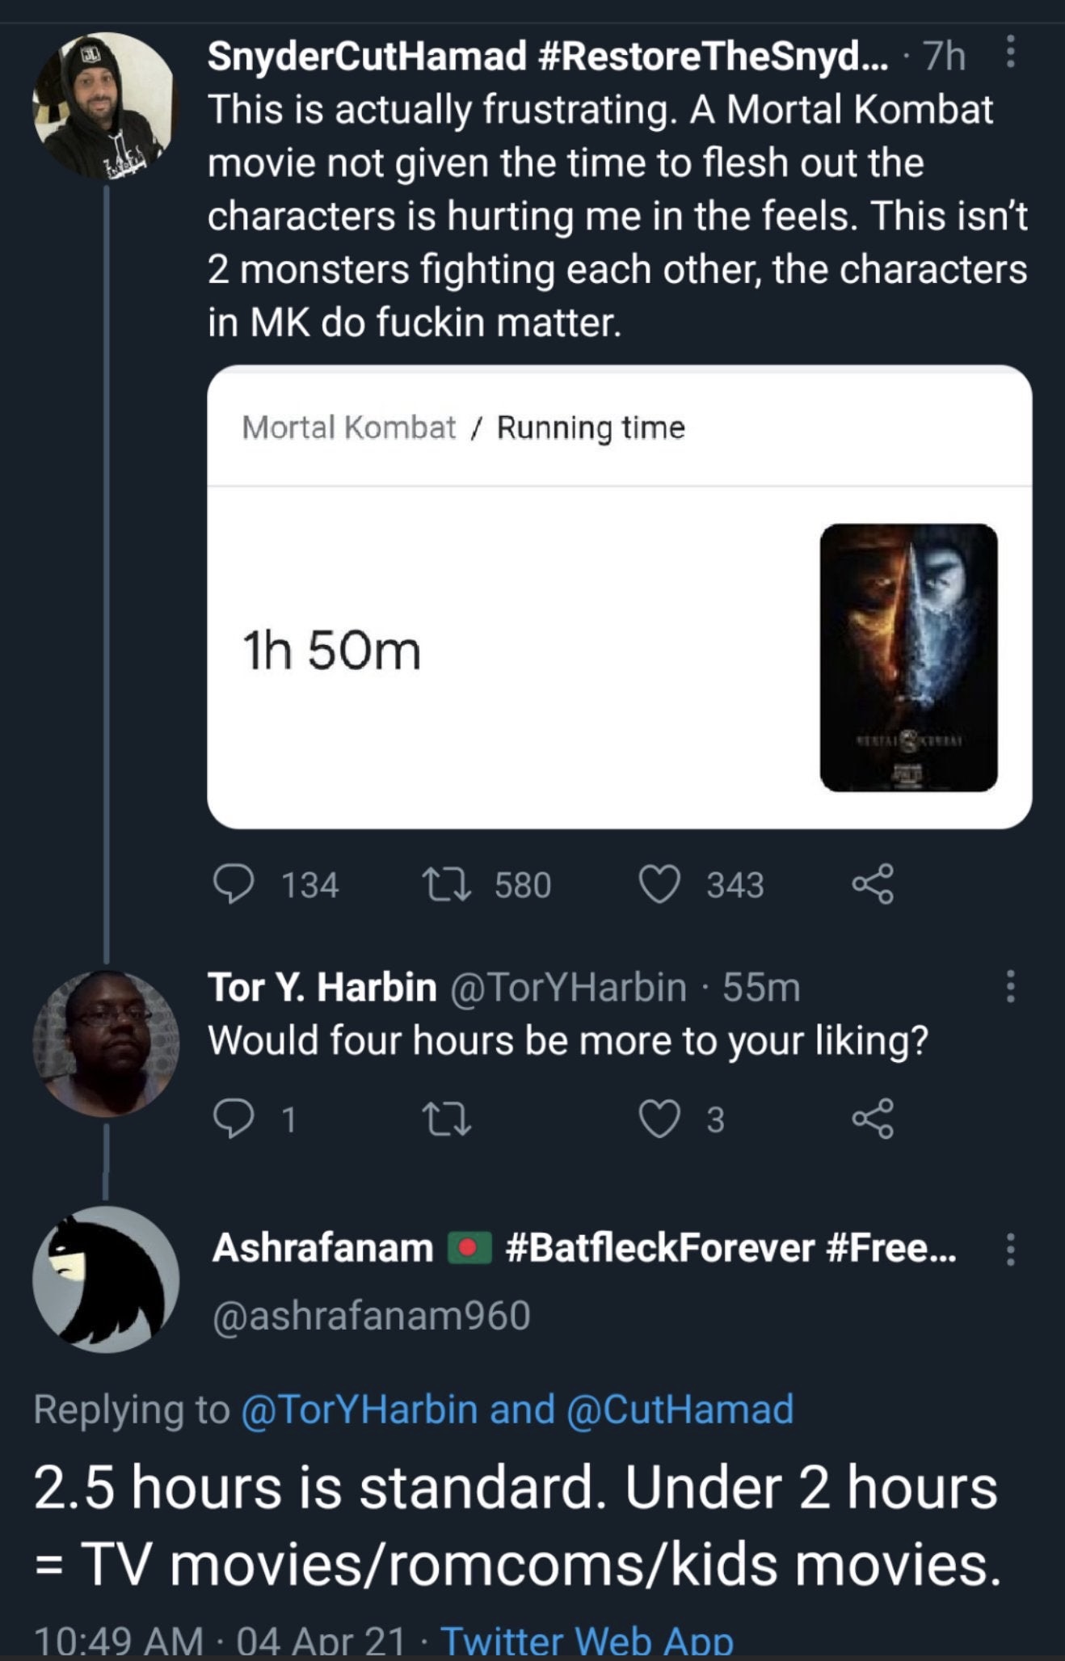Share Tor Y. Harbin's tweet
Viewport: 1065px width, 1661px height.
873,1119
